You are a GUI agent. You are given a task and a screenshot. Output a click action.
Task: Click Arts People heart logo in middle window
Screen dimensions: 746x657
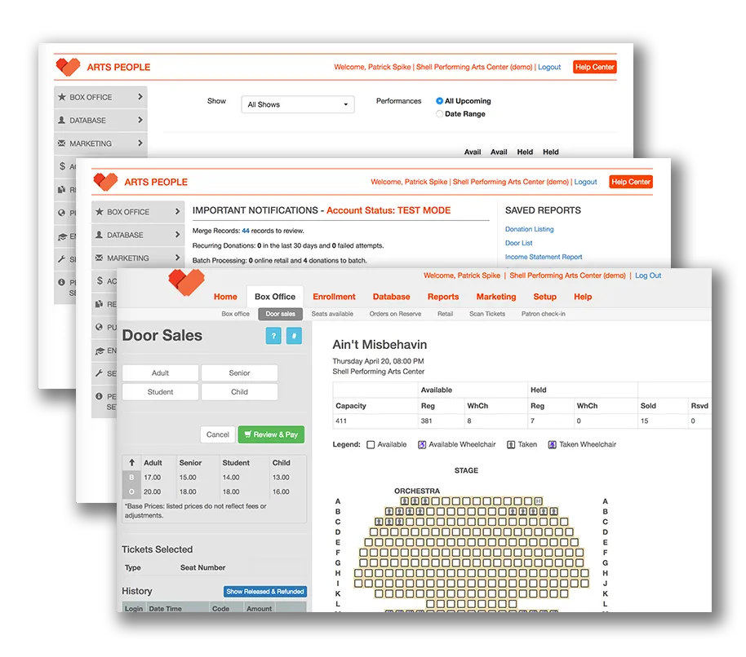(105, 182)
